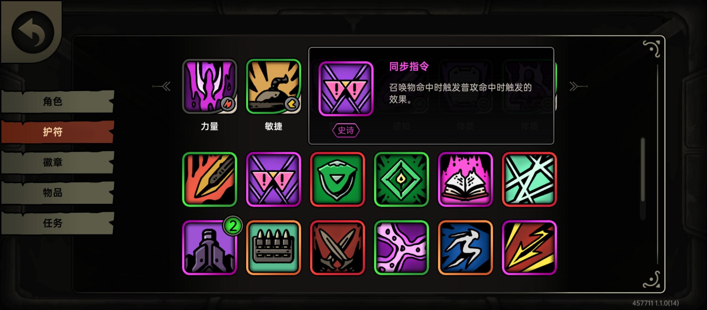The width and height of the screenshot is (707, 310).
Task: Select the running figure blue amulet
Action: coord(465,247)
